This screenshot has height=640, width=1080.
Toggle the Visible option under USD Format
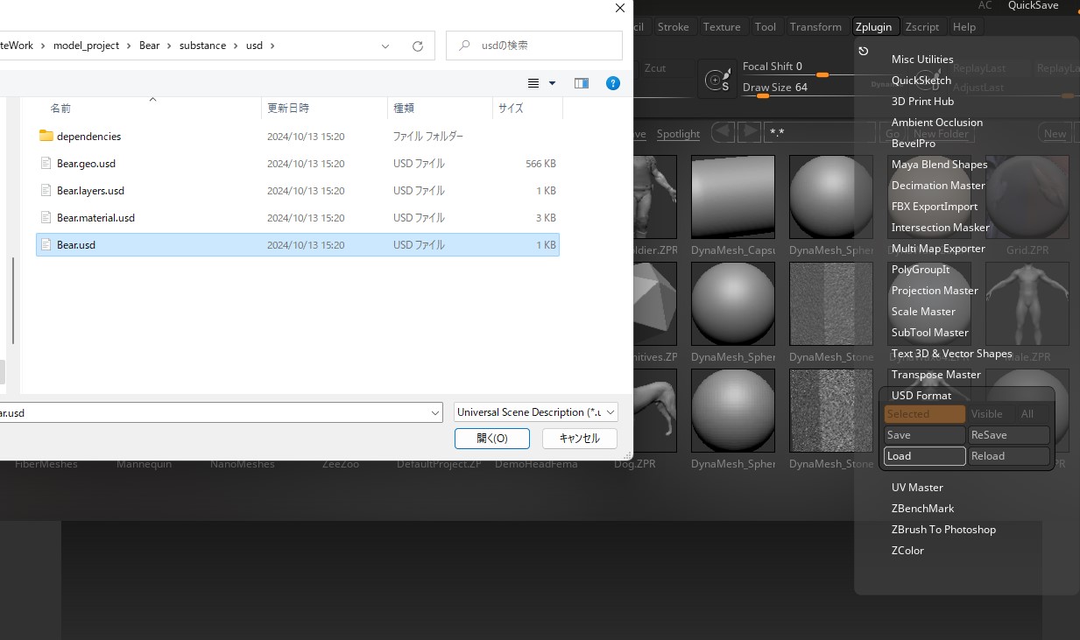pos(987,414)
